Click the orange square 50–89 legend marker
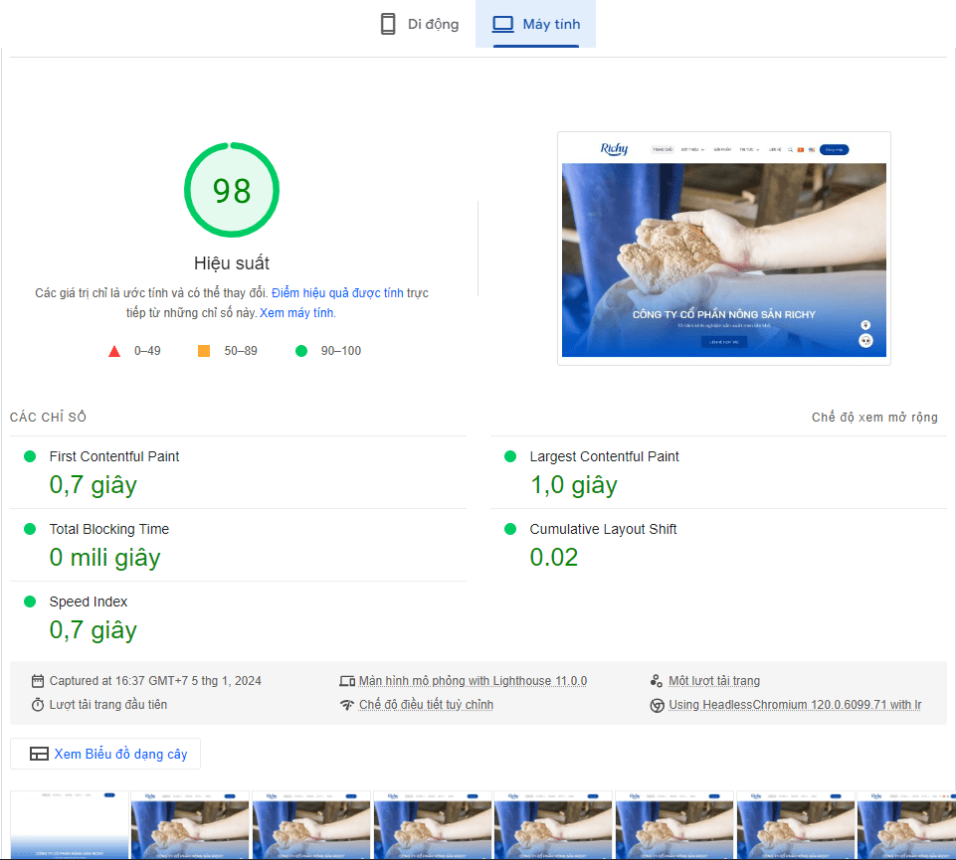956x860 pixels. [x=204, y=350]
